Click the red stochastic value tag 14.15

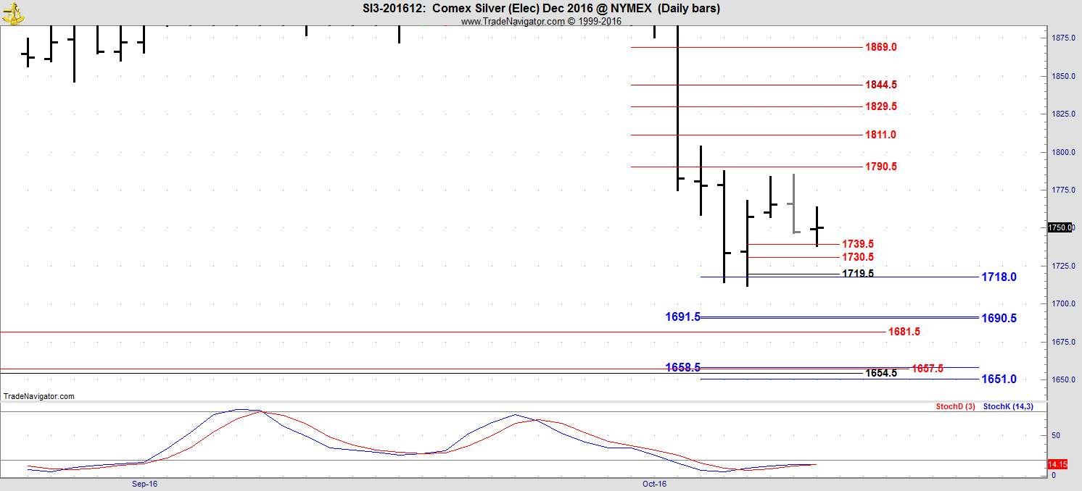coord(1057,464)
